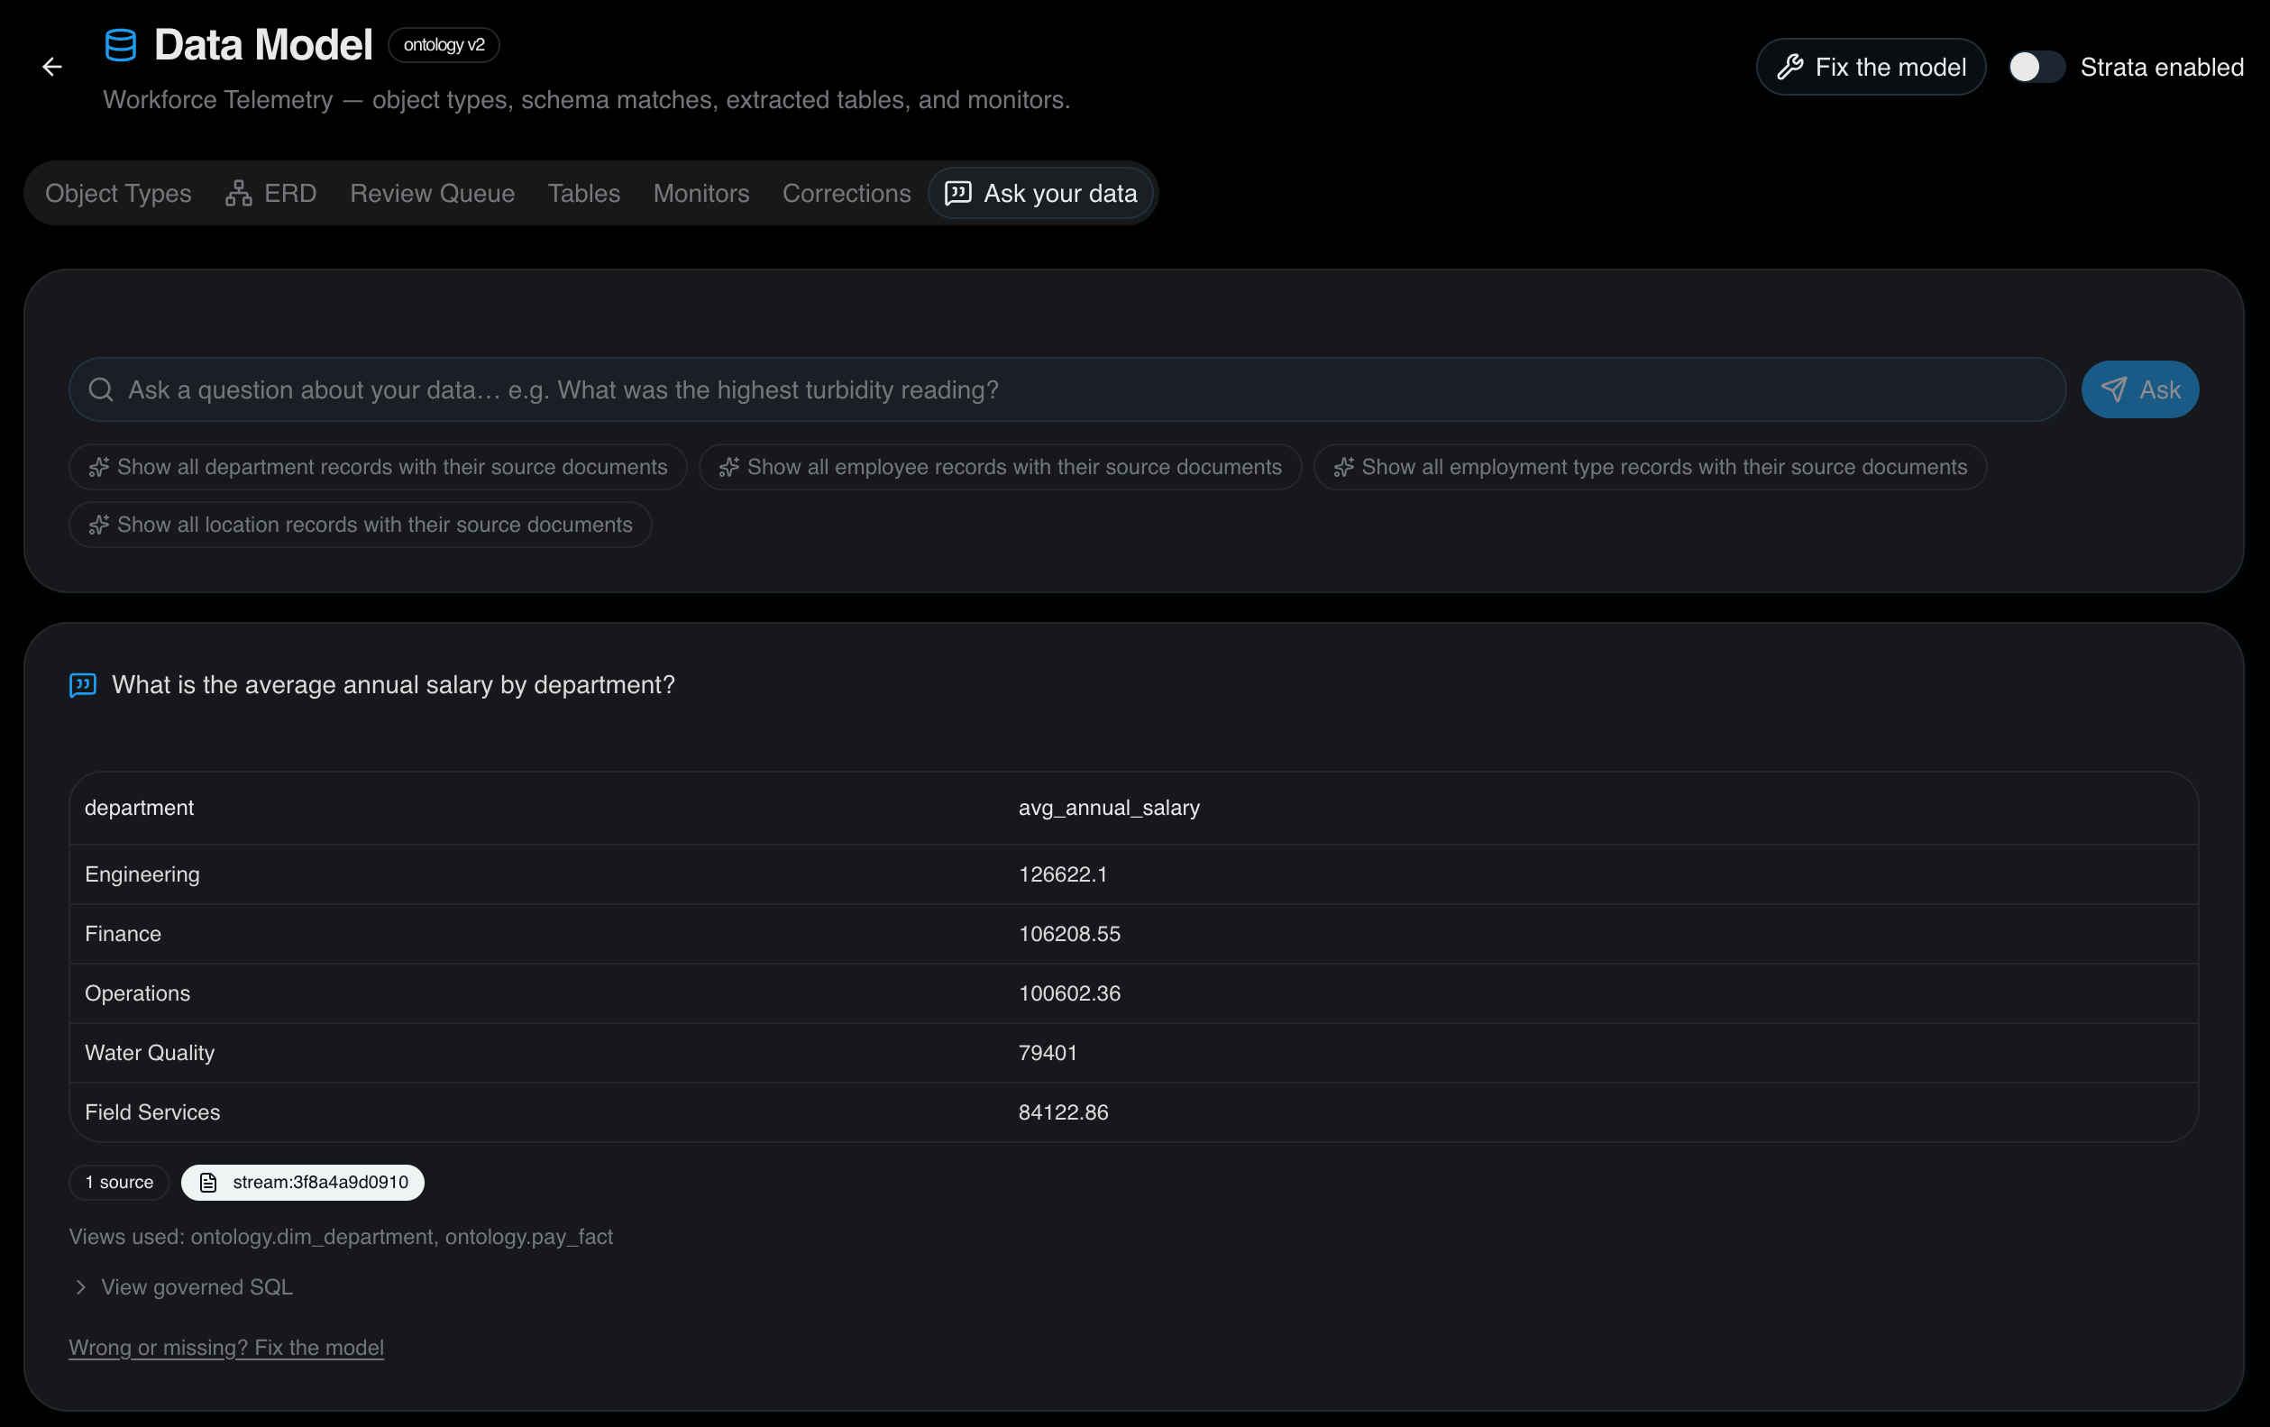
Task: Click the blue Ask button
Action: [x=2140, y=389]
